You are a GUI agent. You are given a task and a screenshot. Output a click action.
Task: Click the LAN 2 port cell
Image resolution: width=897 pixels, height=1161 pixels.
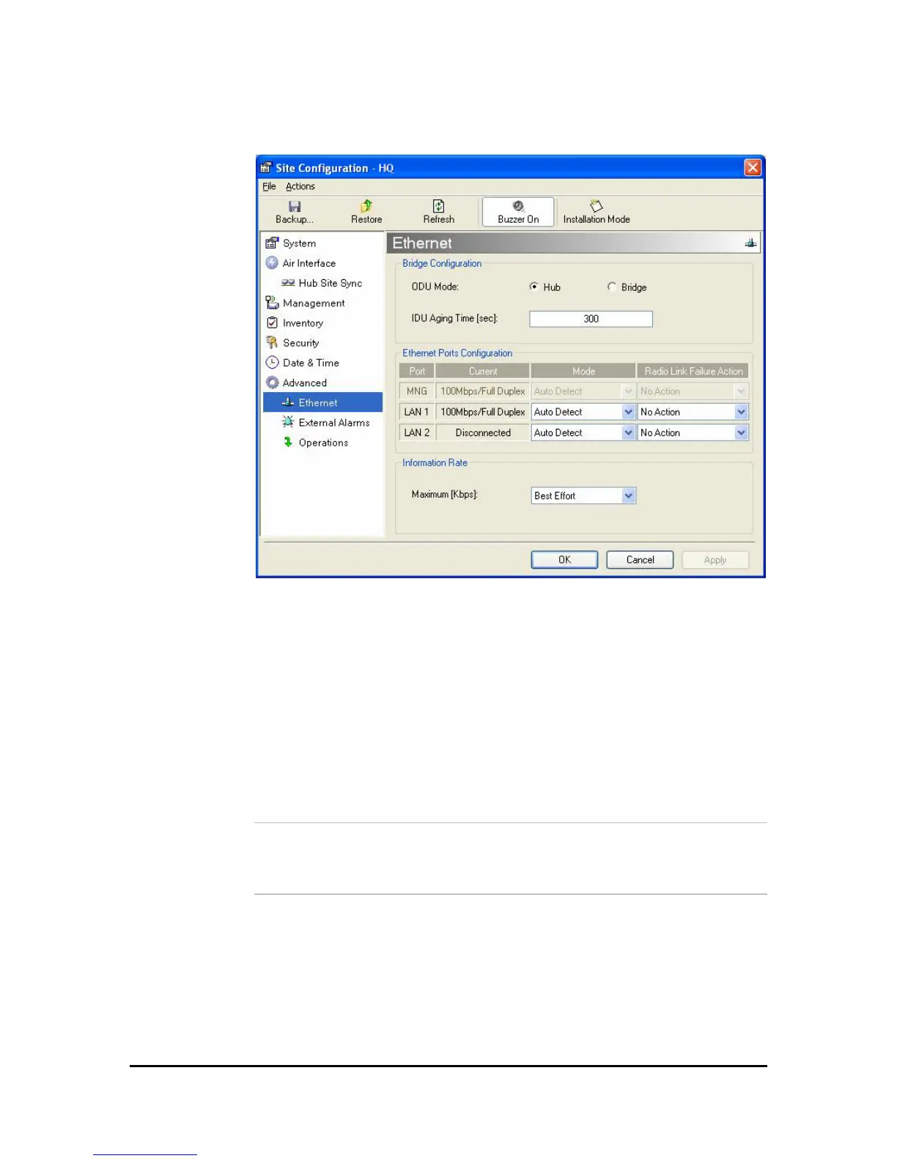pyautogui.click(x=416, y=432)
